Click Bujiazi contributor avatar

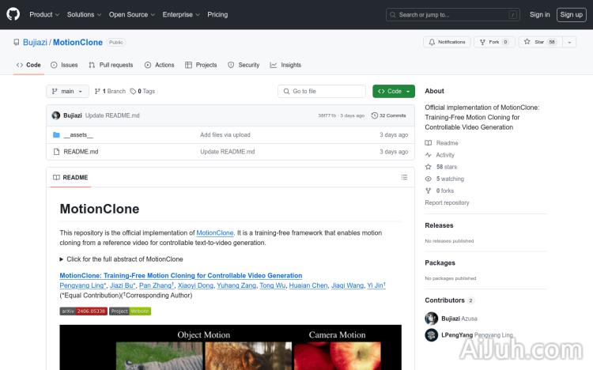431,319
